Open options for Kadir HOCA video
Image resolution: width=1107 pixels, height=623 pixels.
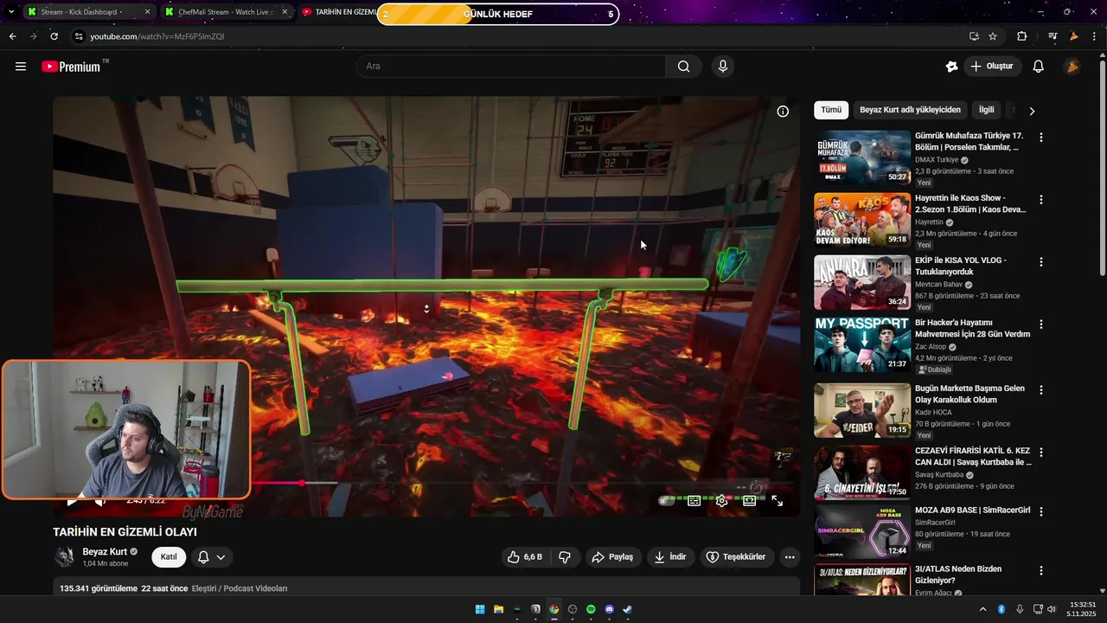(x=1041, y=390)
